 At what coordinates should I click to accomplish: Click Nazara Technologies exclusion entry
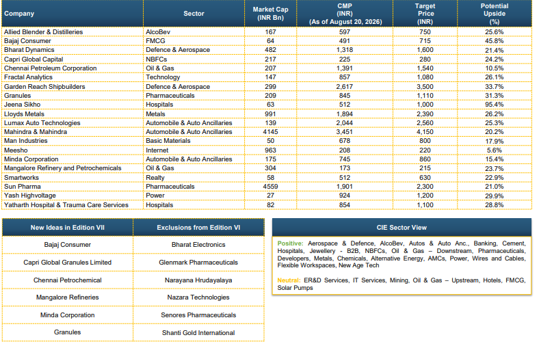click(x=198, y=297)
